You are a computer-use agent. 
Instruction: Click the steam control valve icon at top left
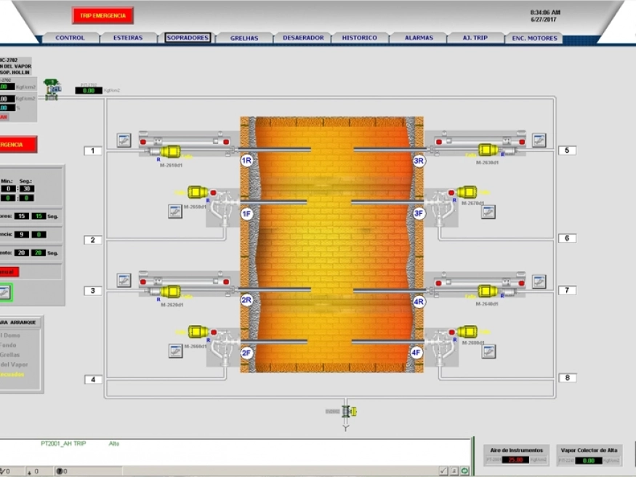tap(52, 88)
